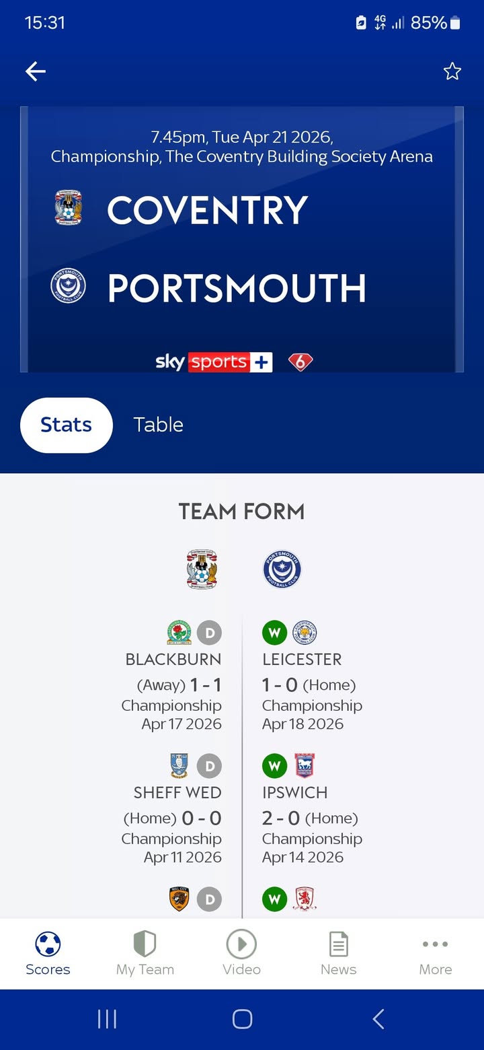This screenshot has width=484, height=1050.
Task: Tap the Sky Sports+ channel logo
Action: (214, 362)
